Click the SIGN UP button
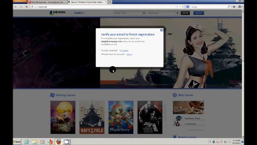 199,13
